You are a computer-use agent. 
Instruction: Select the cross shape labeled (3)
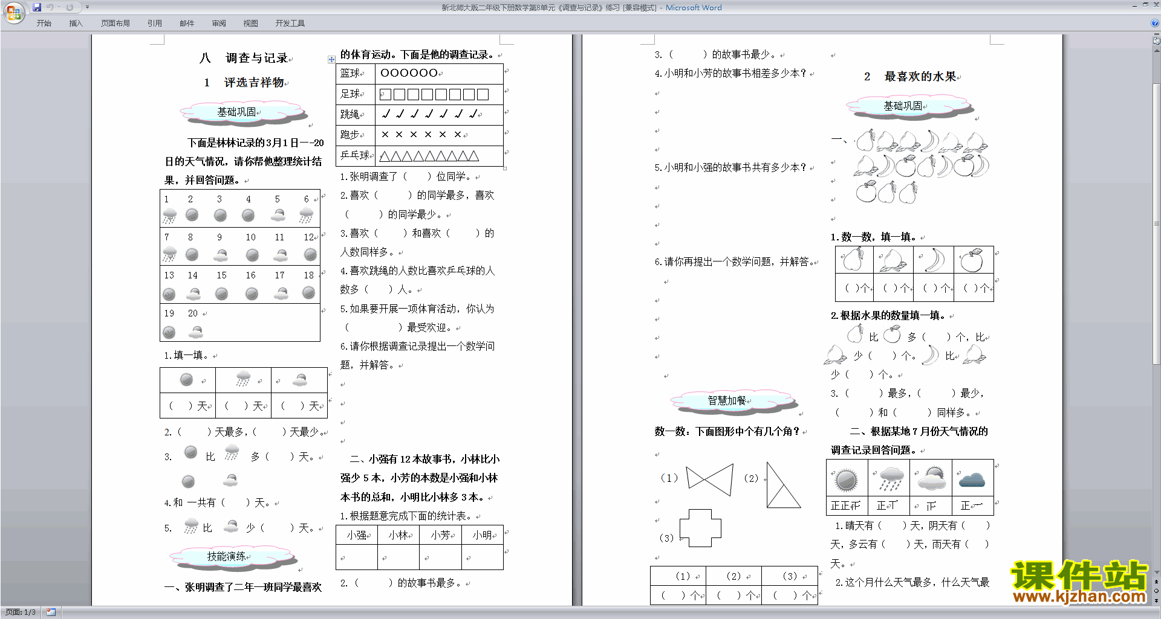coord(700,528)
